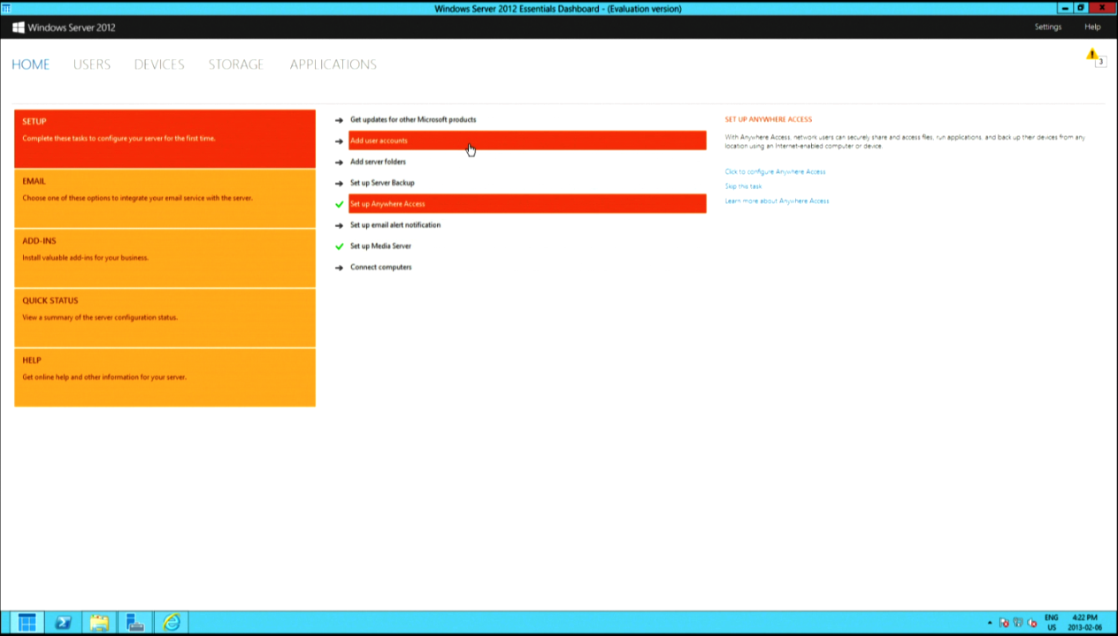Viewport: 1118px width, 636px height.
Task: Launch PowerShell from the taskbar
Action: click(63, 623)
